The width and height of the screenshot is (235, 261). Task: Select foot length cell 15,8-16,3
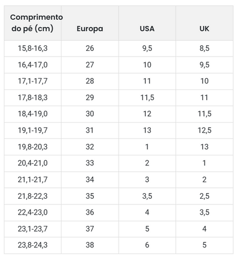(x=33, y=48)
